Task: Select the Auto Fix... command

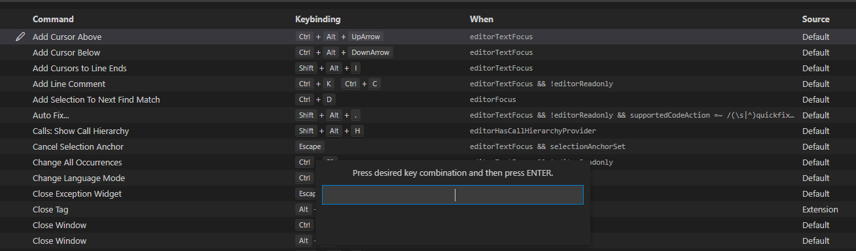Action: tap(51, 115)
